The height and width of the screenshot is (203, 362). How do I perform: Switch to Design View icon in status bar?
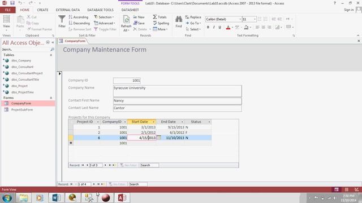(357, 189)
